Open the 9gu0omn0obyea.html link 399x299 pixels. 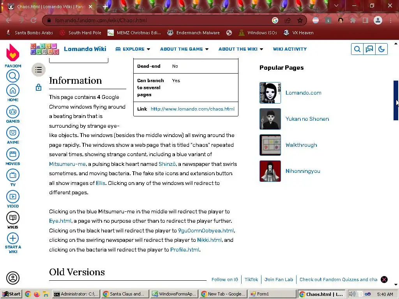pos(206,230)
